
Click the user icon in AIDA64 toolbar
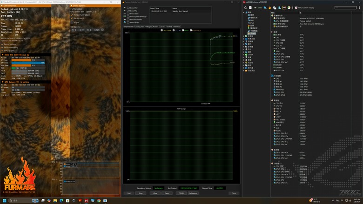(279, 7)
